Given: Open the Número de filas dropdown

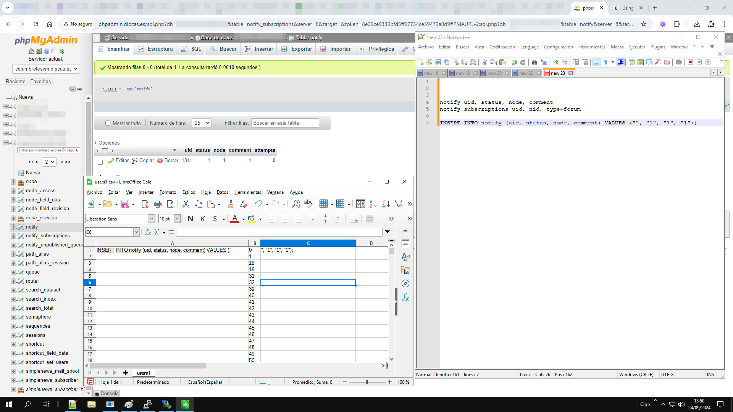Looking at the screenshot, I should 201,123.
